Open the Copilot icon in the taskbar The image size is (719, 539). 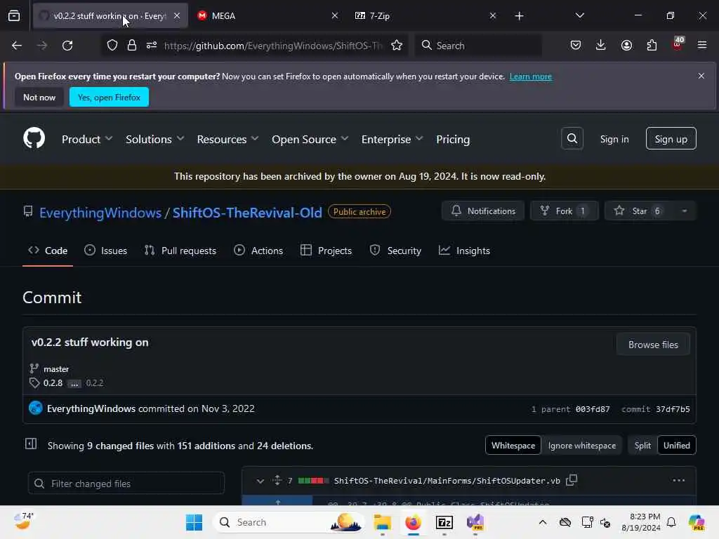pyautogui.click(x=697, y=522)
